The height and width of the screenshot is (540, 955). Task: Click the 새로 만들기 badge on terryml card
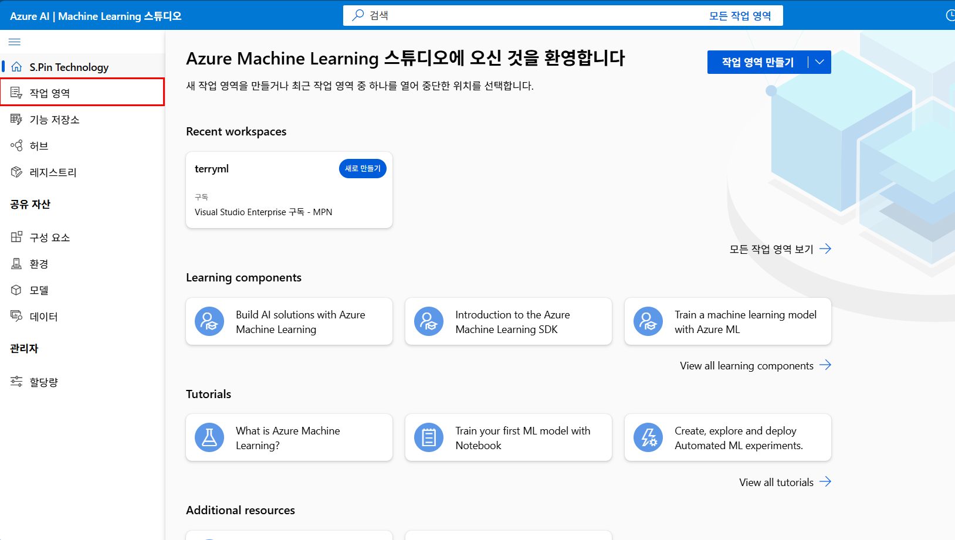coord(363,168)
